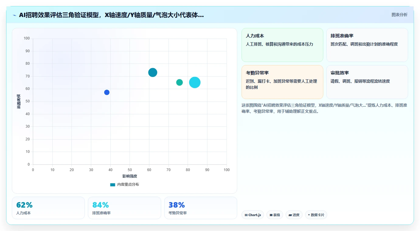The image size is (420, 231).
Task: Click the description 人工排班、核算和沟通带来的成本压力
Action: coord(279,44)
